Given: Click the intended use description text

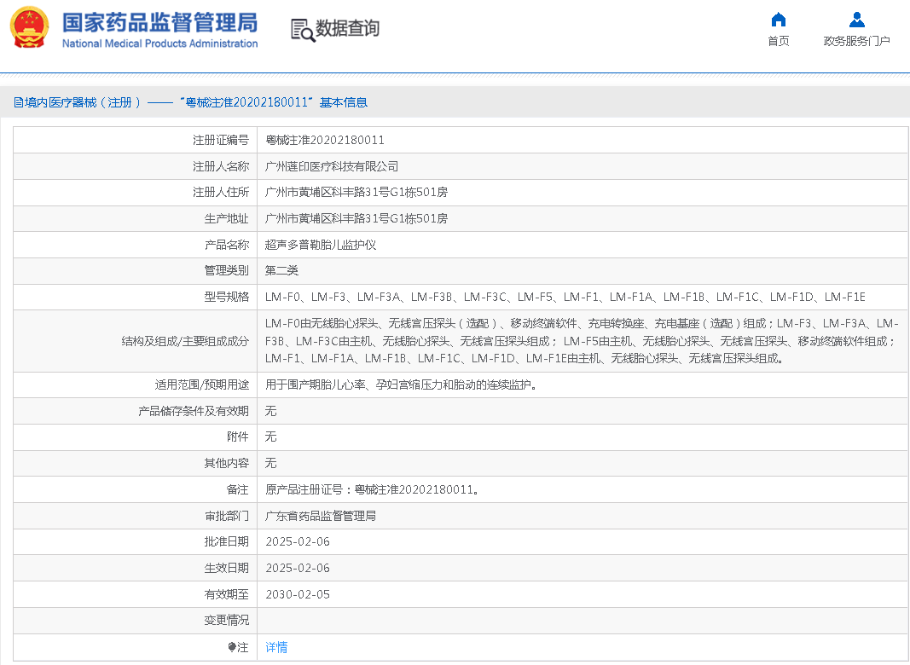Looking at the screenshot, I should [x=400, y=385].
